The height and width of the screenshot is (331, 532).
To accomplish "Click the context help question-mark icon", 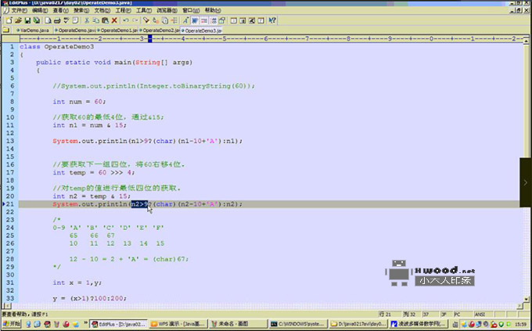I will [272, 20].
